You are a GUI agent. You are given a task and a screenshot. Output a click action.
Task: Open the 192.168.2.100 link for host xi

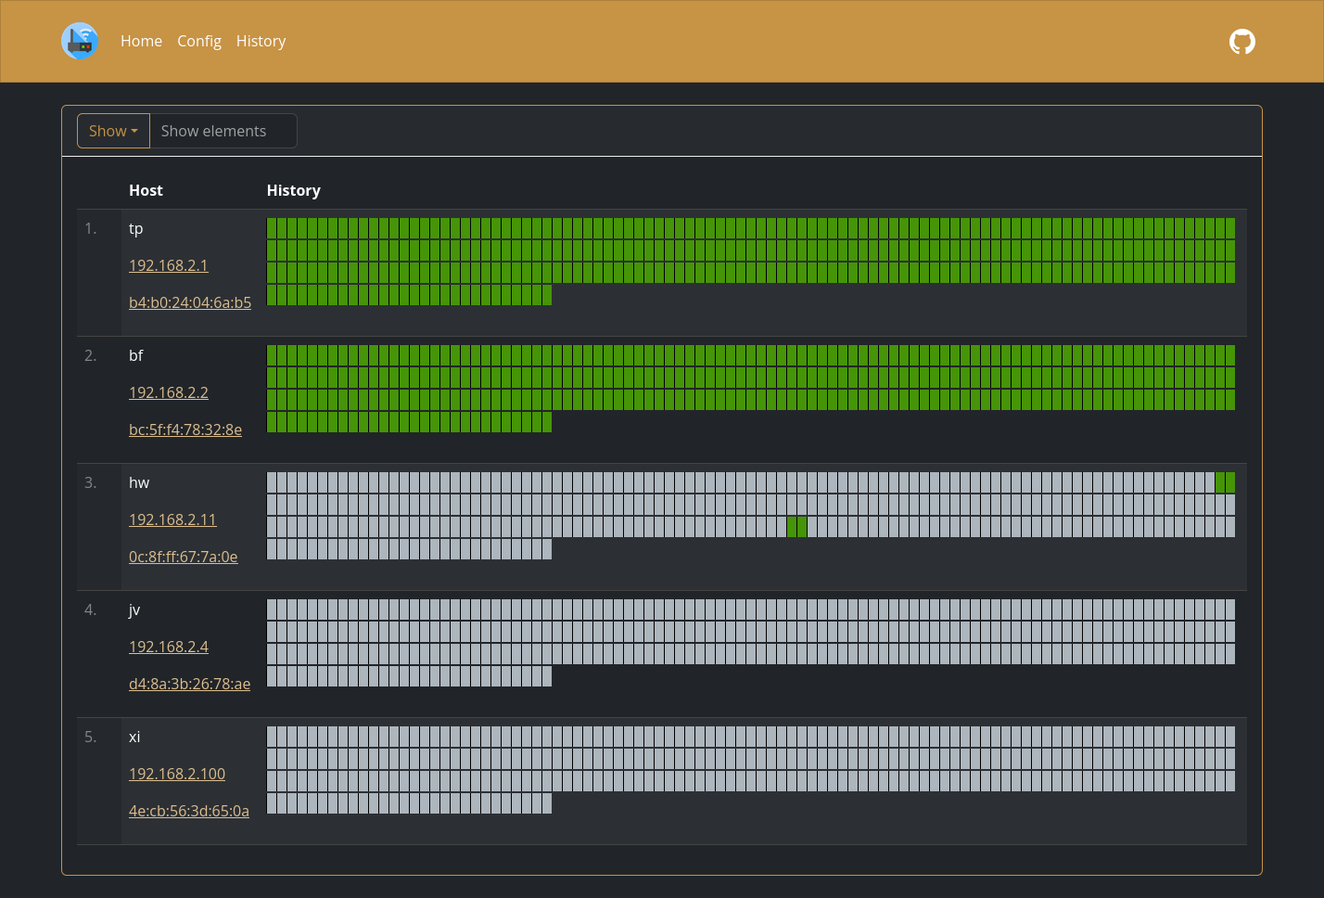pyautogui.click(x=176, y=773)
